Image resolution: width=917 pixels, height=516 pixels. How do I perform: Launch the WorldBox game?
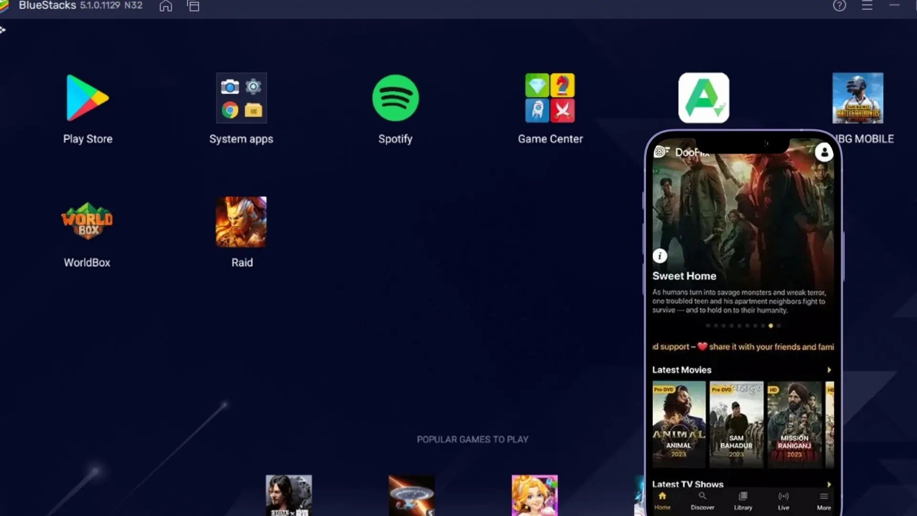point(87,222)
